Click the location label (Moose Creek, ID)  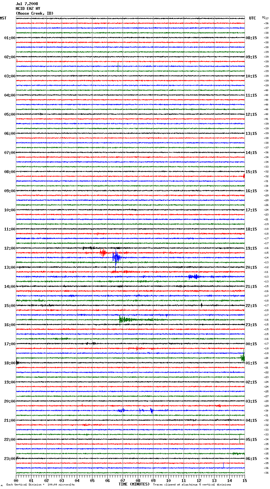(x=35, y=13)
